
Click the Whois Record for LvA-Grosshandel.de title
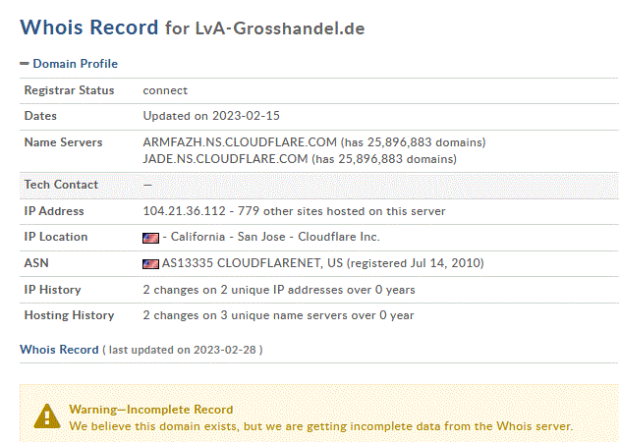click(193, 28)
